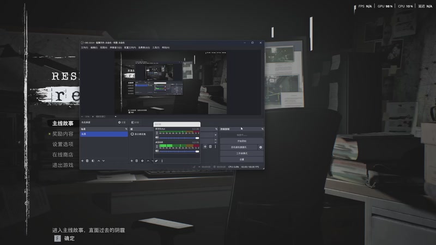
Task: Toggle 工作室模式 studio mode
Action: [241, 154]
